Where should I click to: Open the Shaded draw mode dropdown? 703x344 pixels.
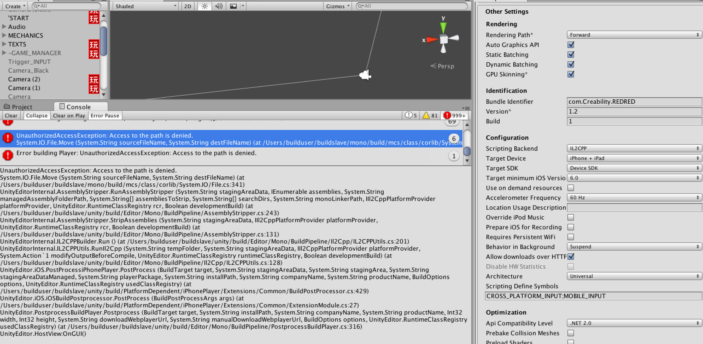pyautogui.click(x=146, y=6)
